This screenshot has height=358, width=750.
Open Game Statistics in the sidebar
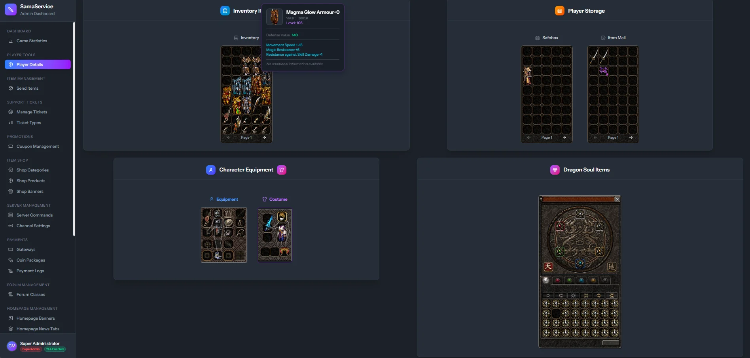pyautogui.click(x=38, y=41)
